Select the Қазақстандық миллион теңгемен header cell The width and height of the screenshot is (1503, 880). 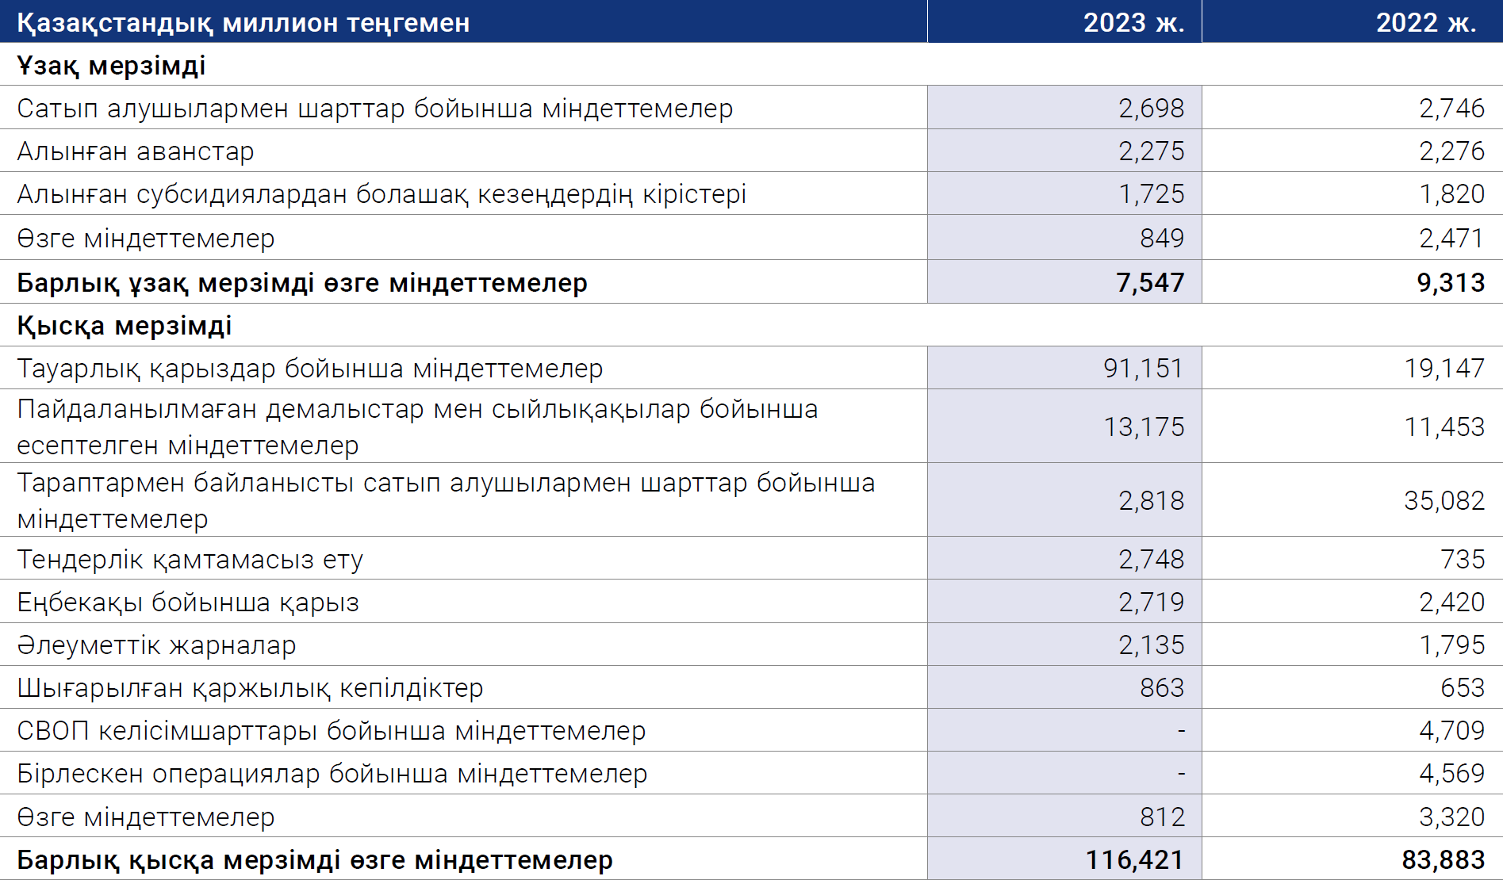tap(463, 21)
